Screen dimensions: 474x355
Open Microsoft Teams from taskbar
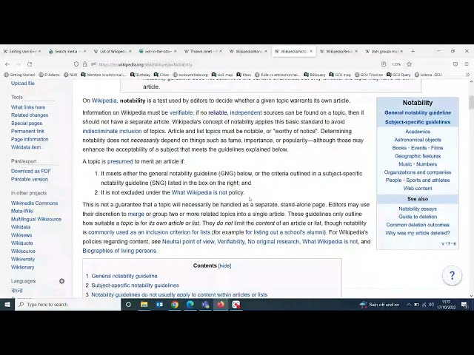(206, 305)
